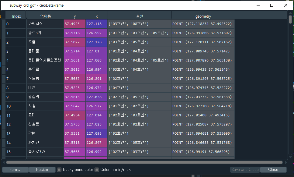The image size is (294, 177).
Task: Select cell ['04호선'] in 이촌 row
Action: tap(140, 88)
